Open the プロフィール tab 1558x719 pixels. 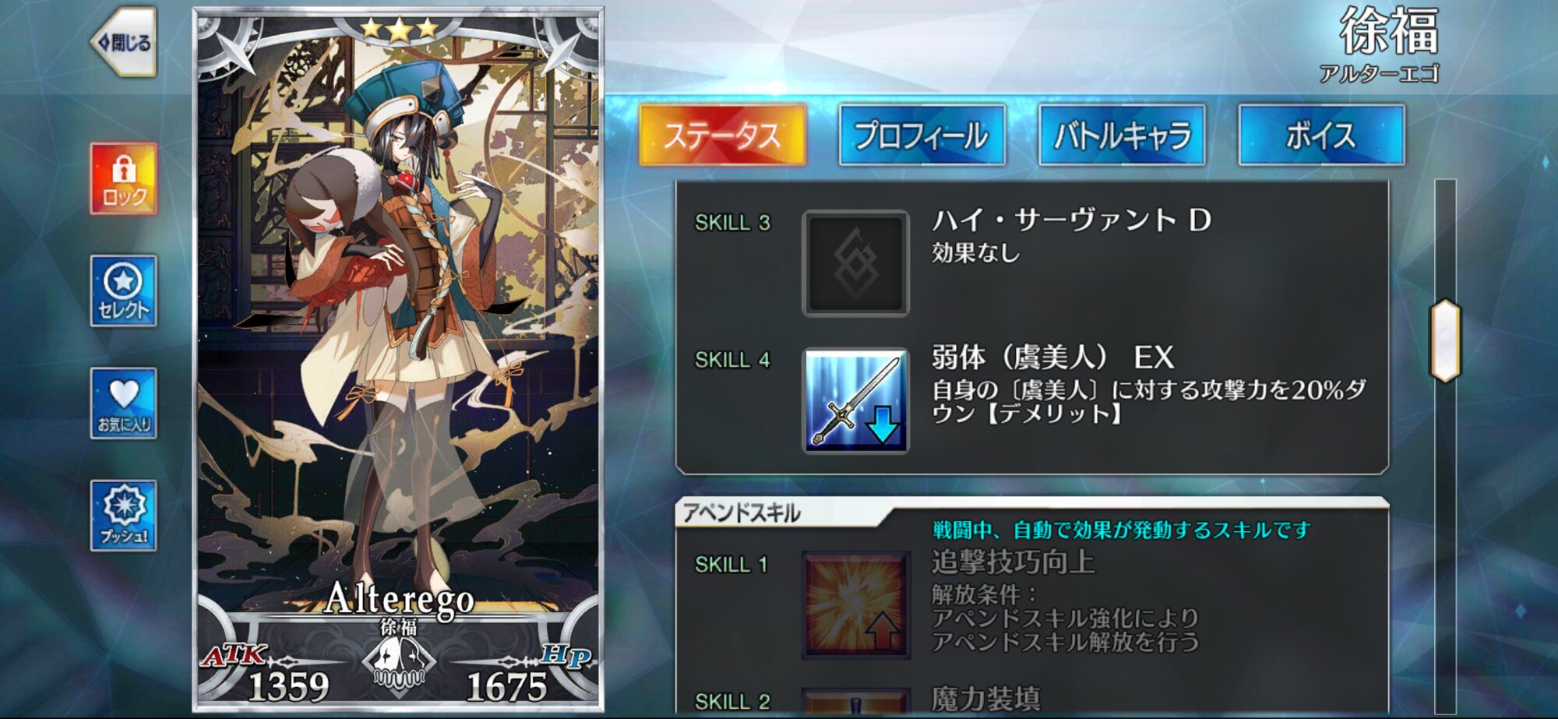click(x=922, y=135)
